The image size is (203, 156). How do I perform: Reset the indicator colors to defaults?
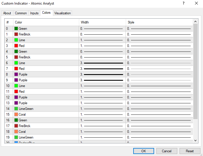(x=190, y=151)
